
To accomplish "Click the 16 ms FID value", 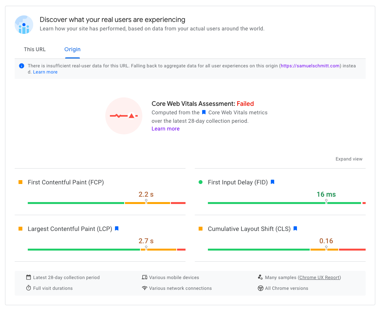I will pos(326,194).
